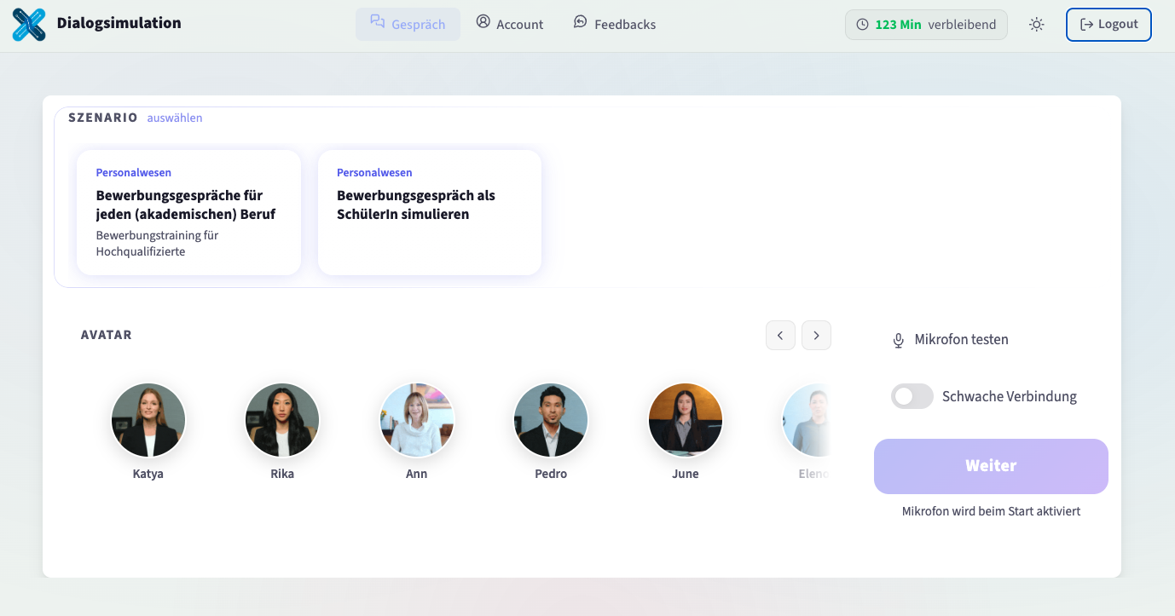Show next avatars with right chevron

tap(816, 336)
